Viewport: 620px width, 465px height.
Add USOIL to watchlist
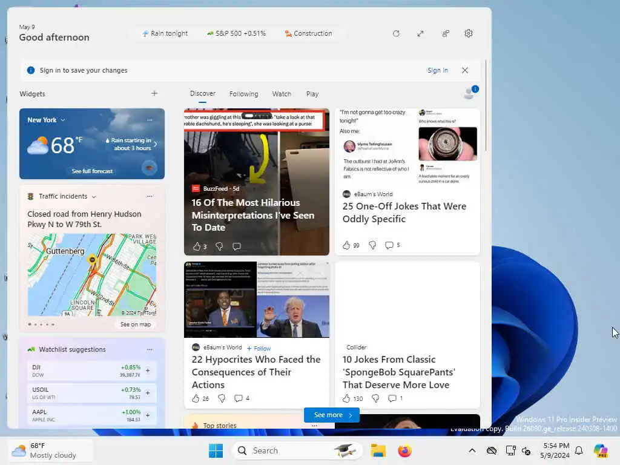click(148, 393)
